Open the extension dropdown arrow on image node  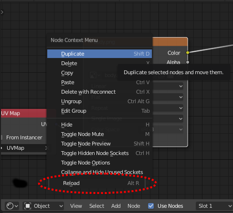tap(181, 108)
